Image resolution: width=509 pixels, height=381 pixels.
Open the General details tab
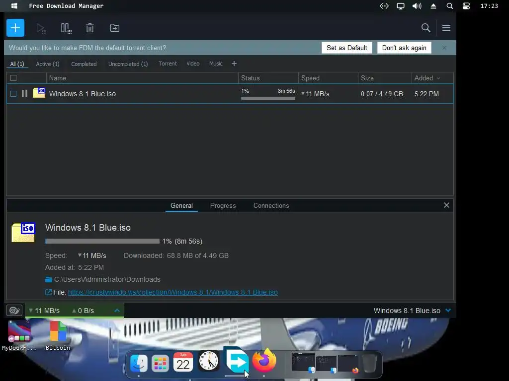181,205
